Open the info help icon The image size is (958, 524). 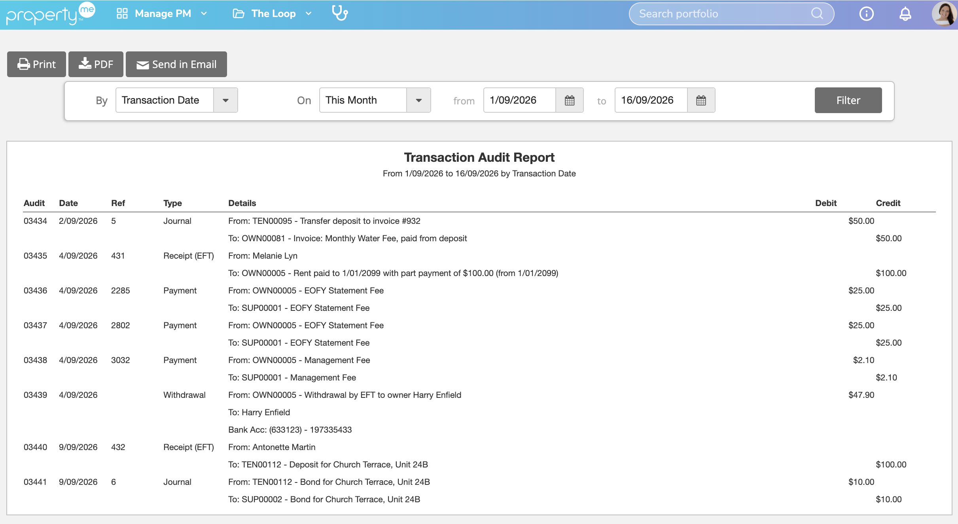click(866, 14)
